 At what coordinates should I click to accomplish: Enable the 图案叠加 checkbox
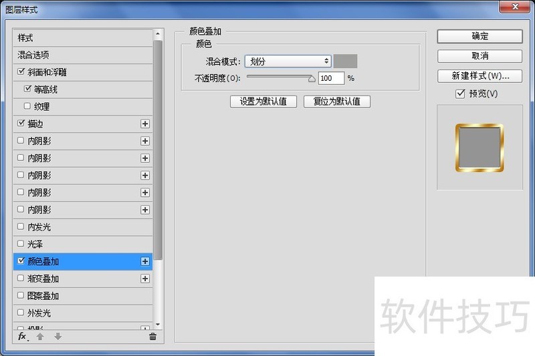click(21, 295)
